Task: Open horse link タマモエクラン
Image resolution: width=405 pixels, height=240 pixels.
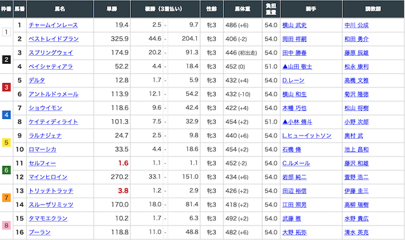Action: point(48,218)
